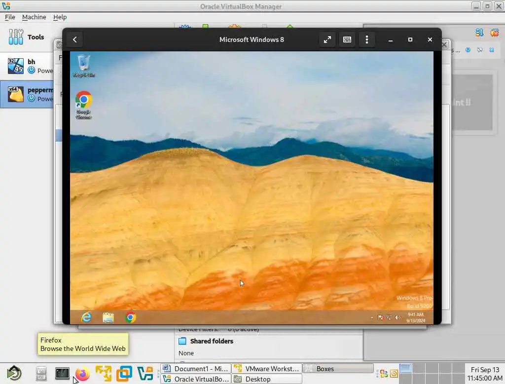
Task: Open the Recycle Bin desktop icon
Action: pyautogui.click(x=84, y=66)
